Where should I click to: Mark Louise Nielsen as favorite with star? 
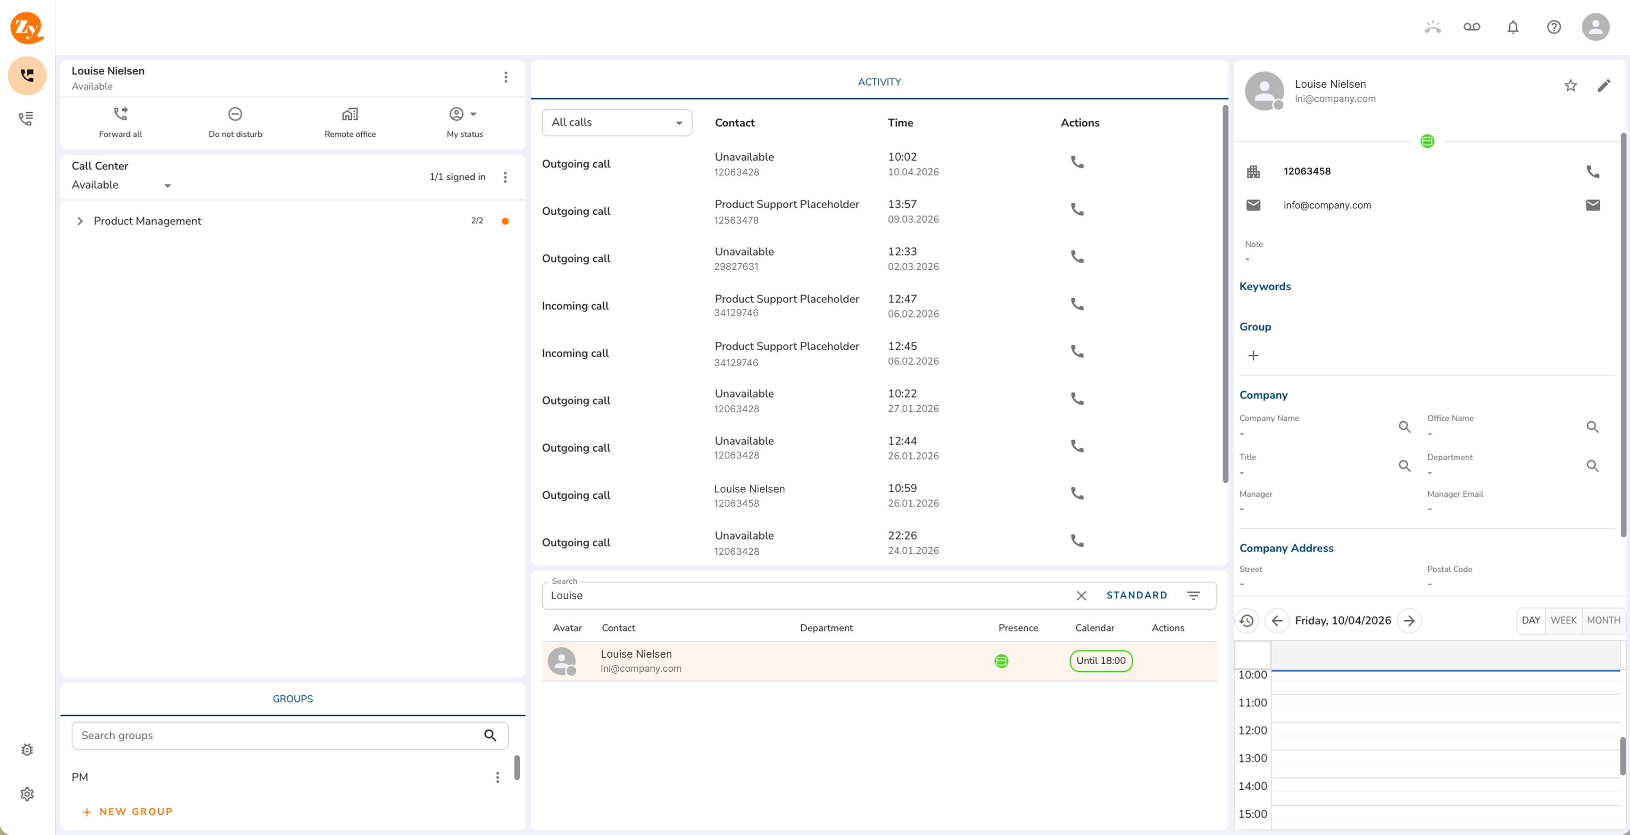pyautogui.click(x=1570, y=86)
